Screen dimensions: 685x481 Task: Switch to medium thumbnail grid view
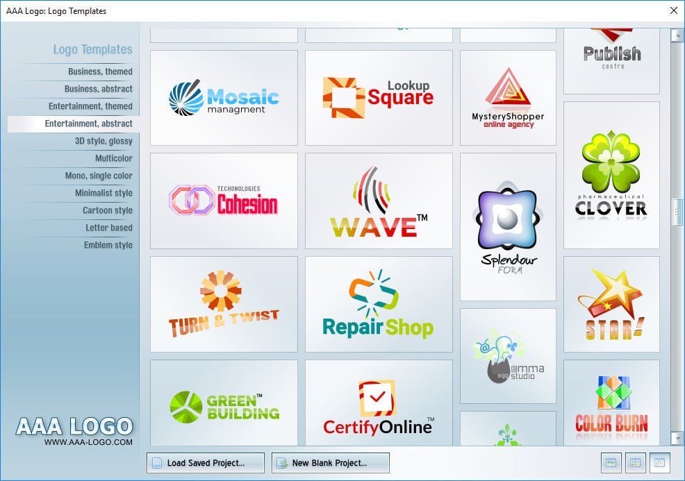coord(634,462)
